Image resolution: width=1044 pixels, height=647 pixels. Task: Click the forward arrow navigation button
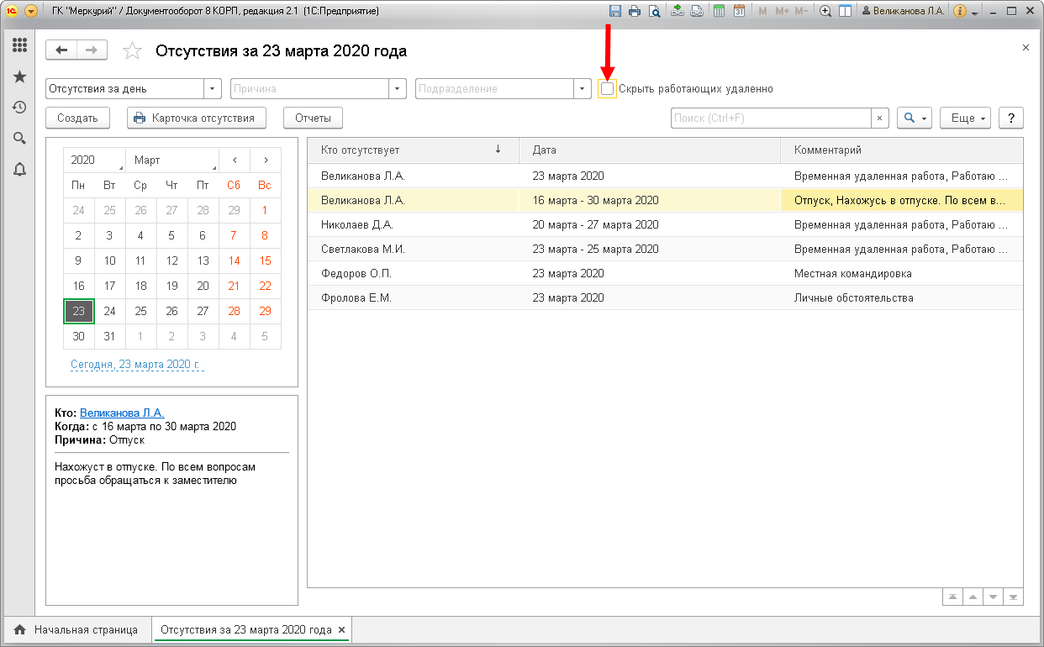point(92,50)
